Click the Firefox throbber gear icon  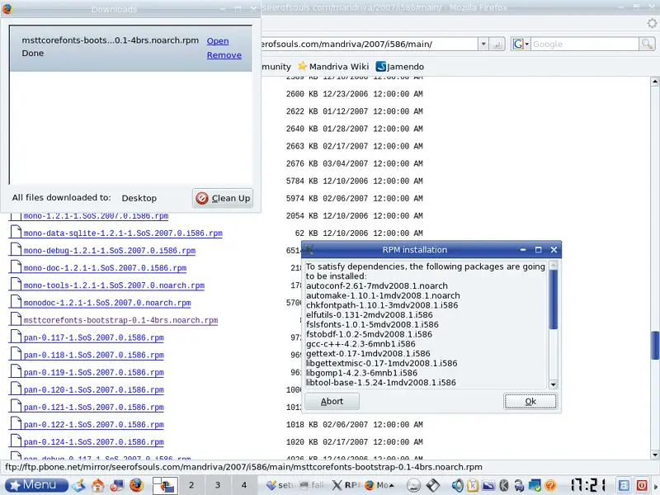(x=653, y=24)
